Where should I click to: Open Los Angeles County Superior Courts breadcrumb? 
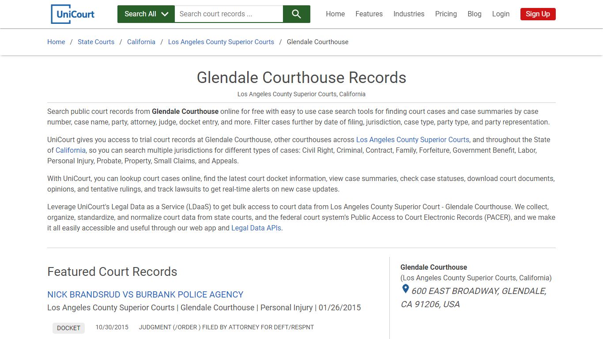(x=221, y=42)
